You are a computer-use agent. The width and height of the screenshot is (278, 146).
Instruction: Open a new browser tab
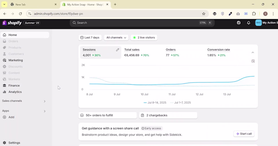(115, 5)
